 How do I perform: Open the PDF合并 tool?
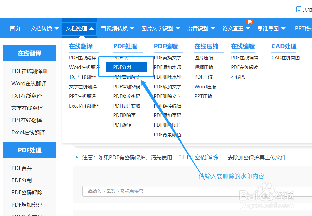point(122,57)
